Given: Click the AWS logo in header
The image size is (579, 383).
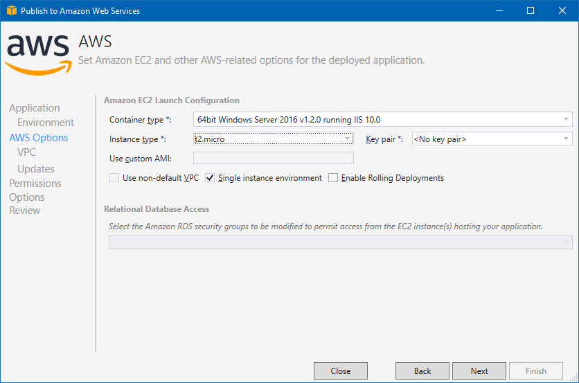Looking at the screenshot, I should point(38,55).
